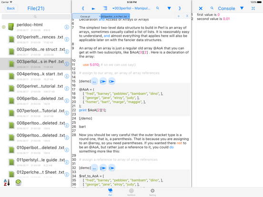Screen dimensions: 263x197
Task: Close the 003perllol...s in Perl .txt tab
Action: click(129, 16)
